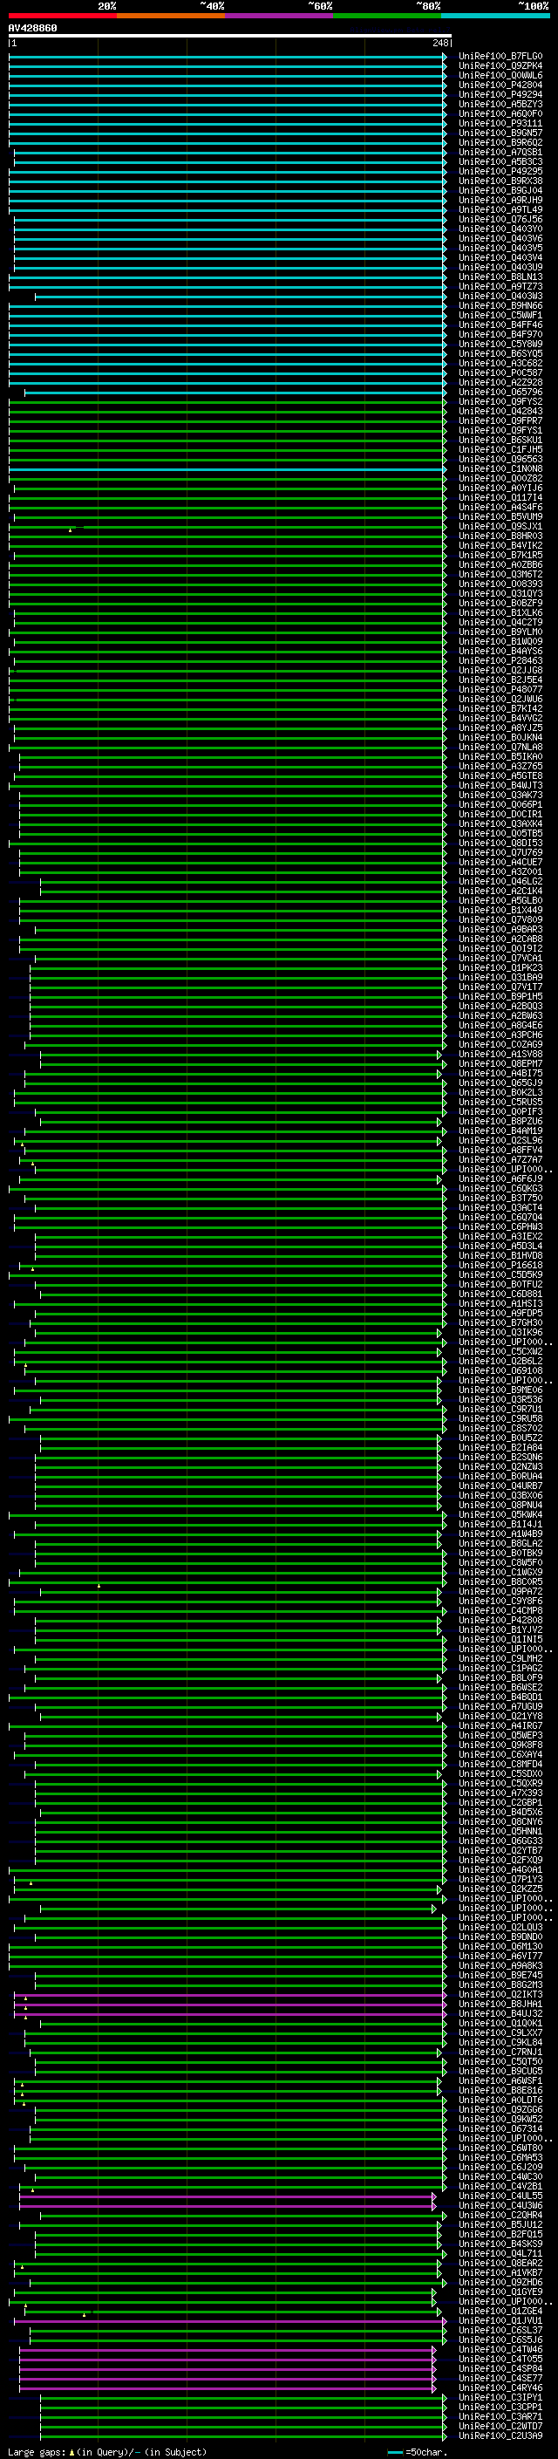Select hit label UniRef100_B8JHA1
558x2459 pixels.
500,2004
